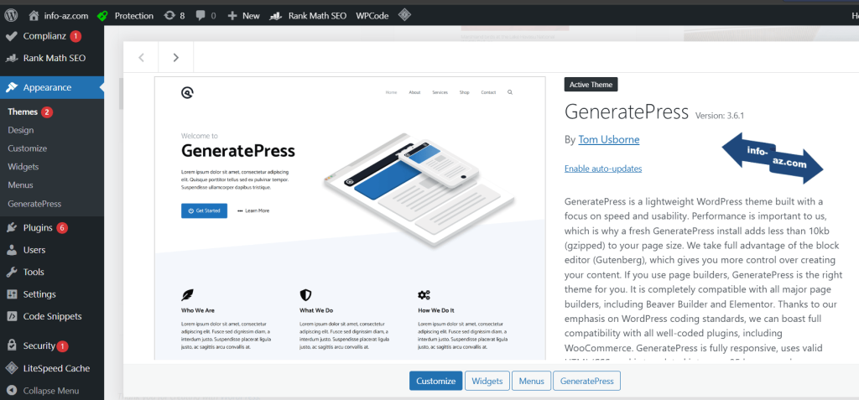The image size is (859, 400).
Task: Show previous theme with left arrow
Action: pos(141,57)
